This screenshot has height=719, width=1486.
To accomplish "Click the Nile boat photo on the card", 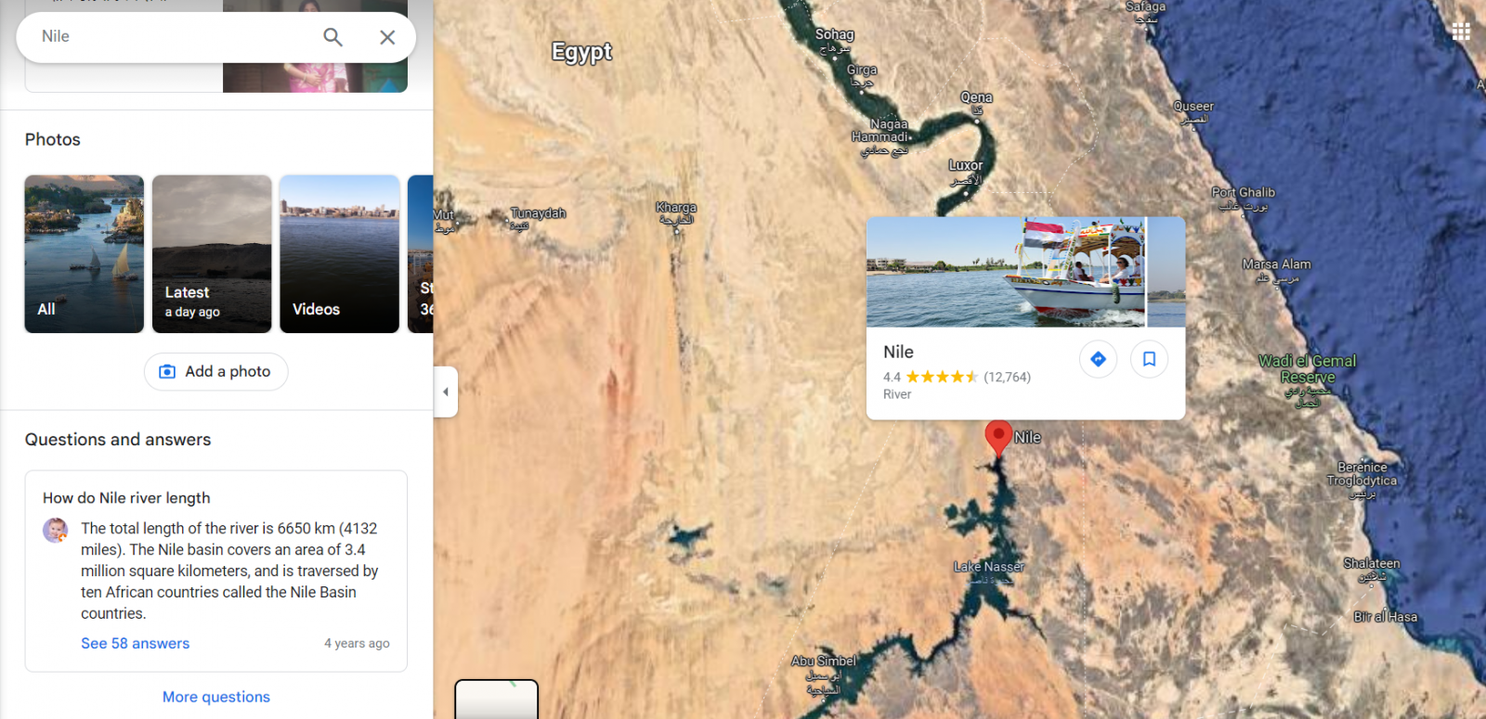I will (1006, 272).
